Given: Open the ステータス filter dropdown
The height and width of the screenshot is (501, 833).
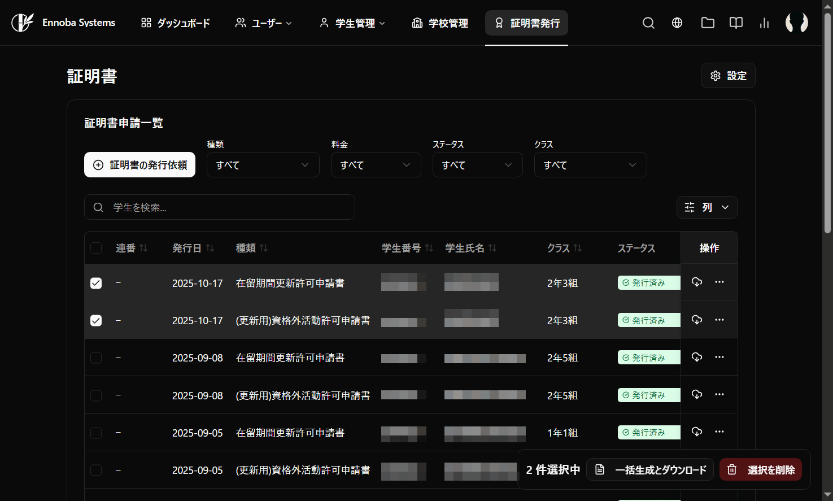Looking at the screenshot, I should click(478, 165).
